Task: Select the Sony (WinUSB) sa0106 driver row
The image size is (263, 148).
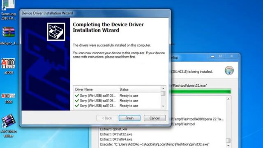Action: 117,101
